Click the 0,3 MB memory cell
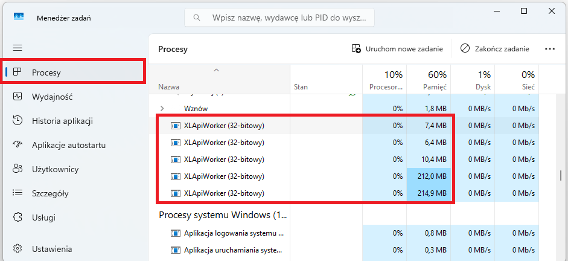 tap(429, 250)
